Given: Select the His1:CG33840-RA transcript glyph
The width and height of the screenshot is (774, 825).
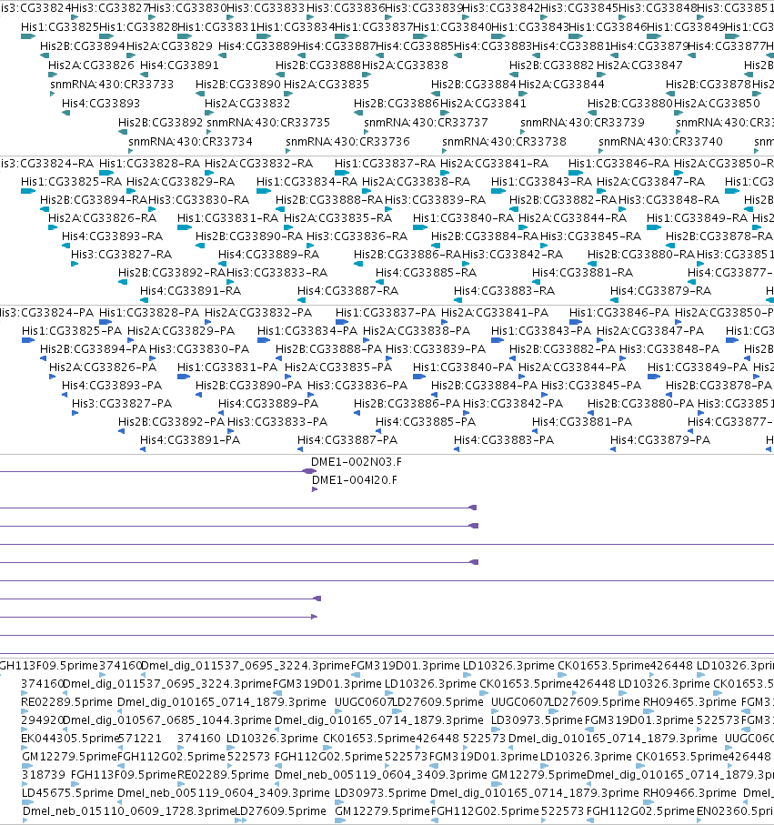Looking at the screenshot, I should click(x=420, y=227).
